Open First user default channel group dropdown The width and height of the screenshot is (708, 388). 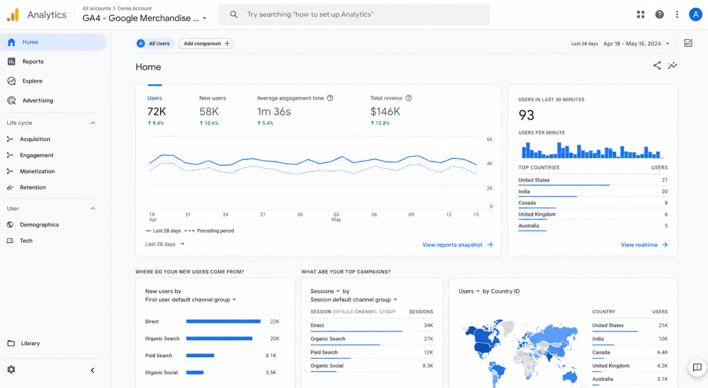coord(191,300)
